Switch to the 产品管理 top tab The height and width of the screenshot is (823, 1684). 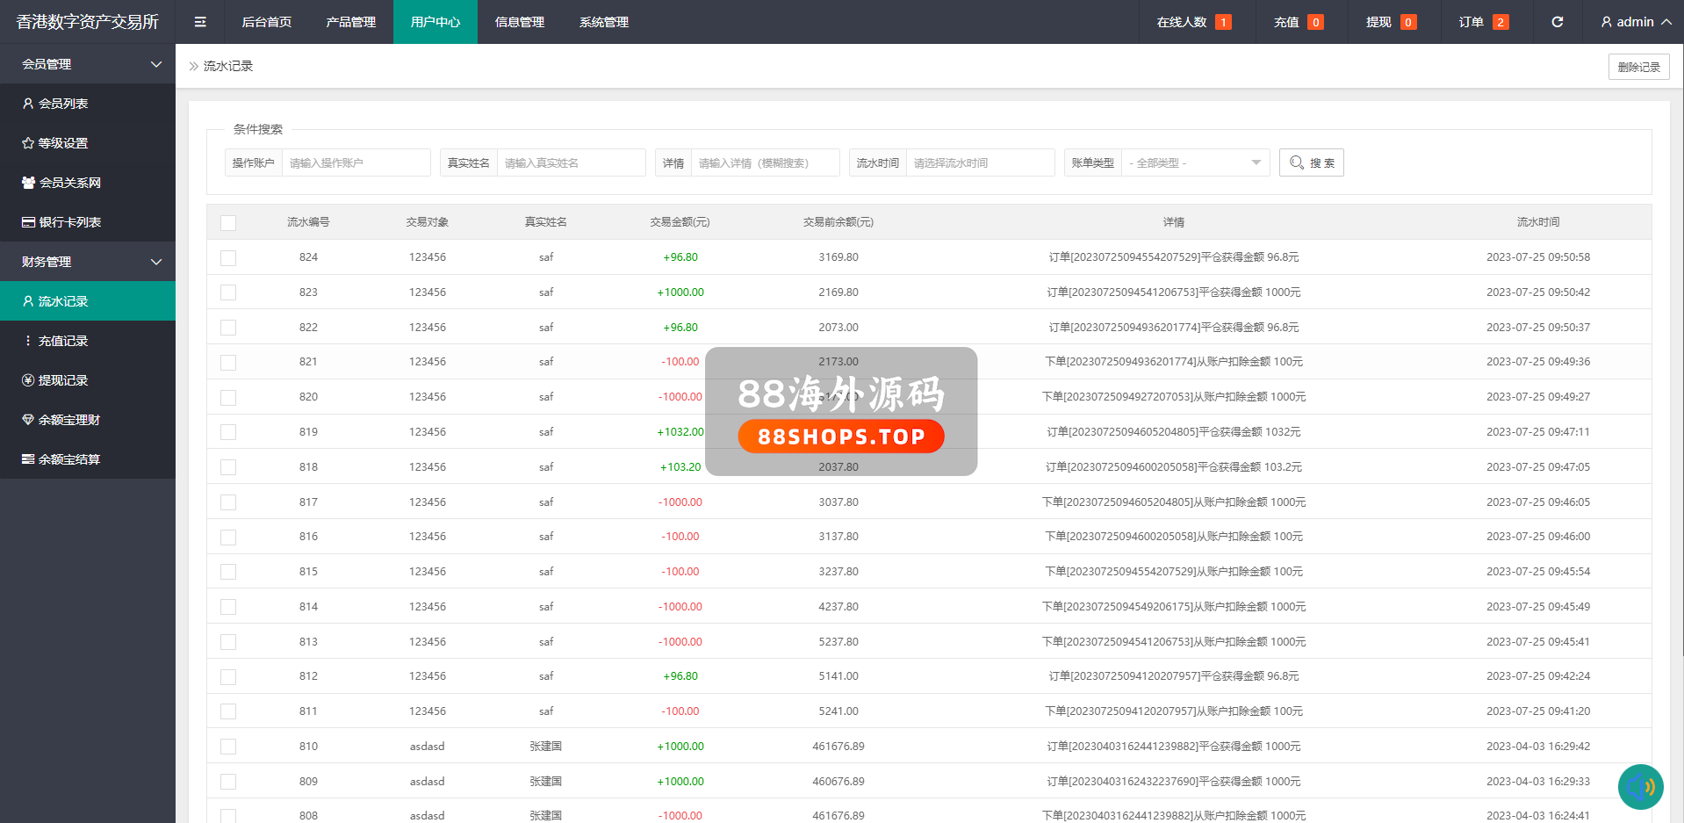(350, 22)
